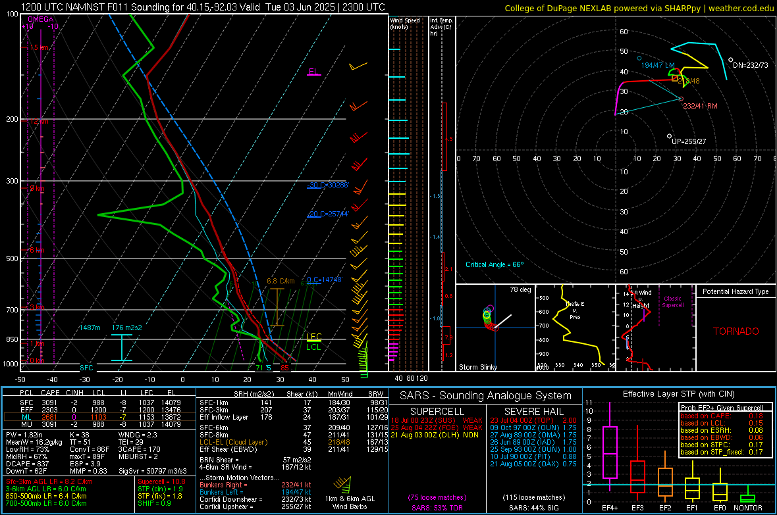The image size is (777, 515).
Task: Click the 'SARS: 53% TOR' result
Action: tap(437, 508)
